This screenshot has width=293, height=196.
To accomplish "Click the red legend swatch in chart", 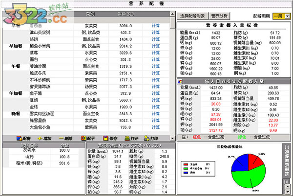I will (x=186, y=164).
